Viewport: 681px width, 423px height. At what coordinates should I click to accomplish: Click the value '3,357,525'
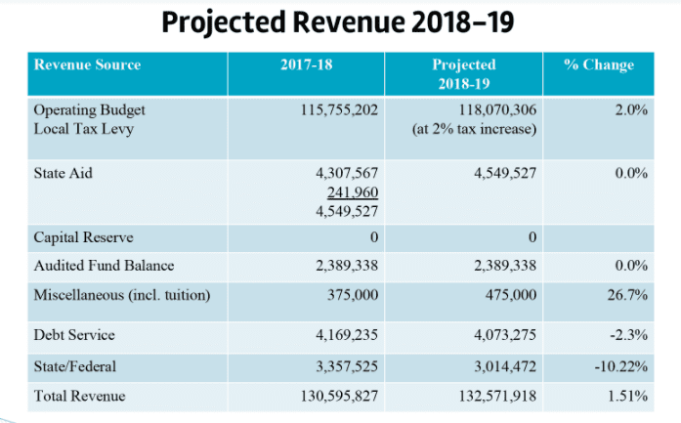[347, 366]
